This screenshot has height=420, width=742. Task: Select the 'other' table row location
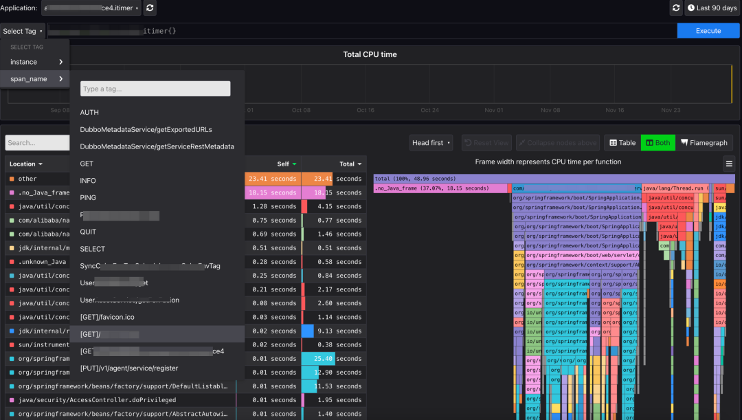[27, 179]
